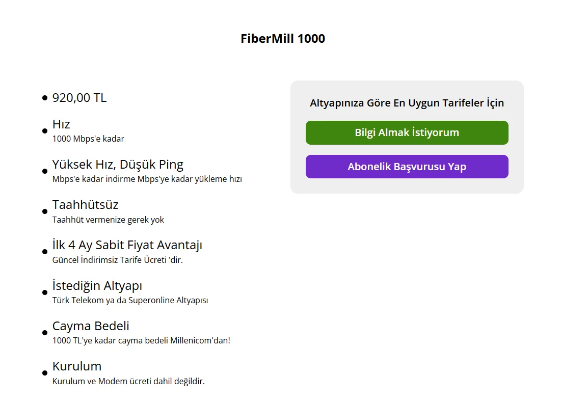Click the Cayma Bedeli heading

click(91, 326)
